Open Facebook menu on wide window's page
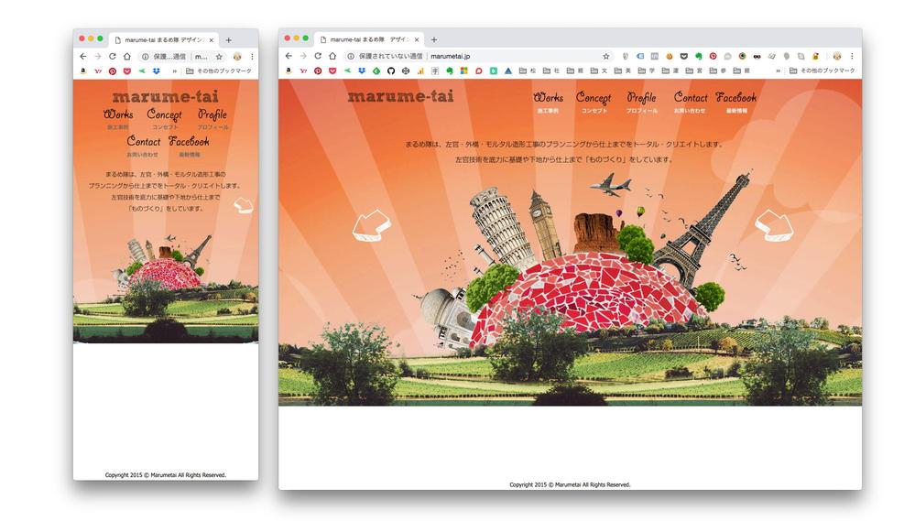This screenshot has height=521, width=915. click(x=735, y=102)
